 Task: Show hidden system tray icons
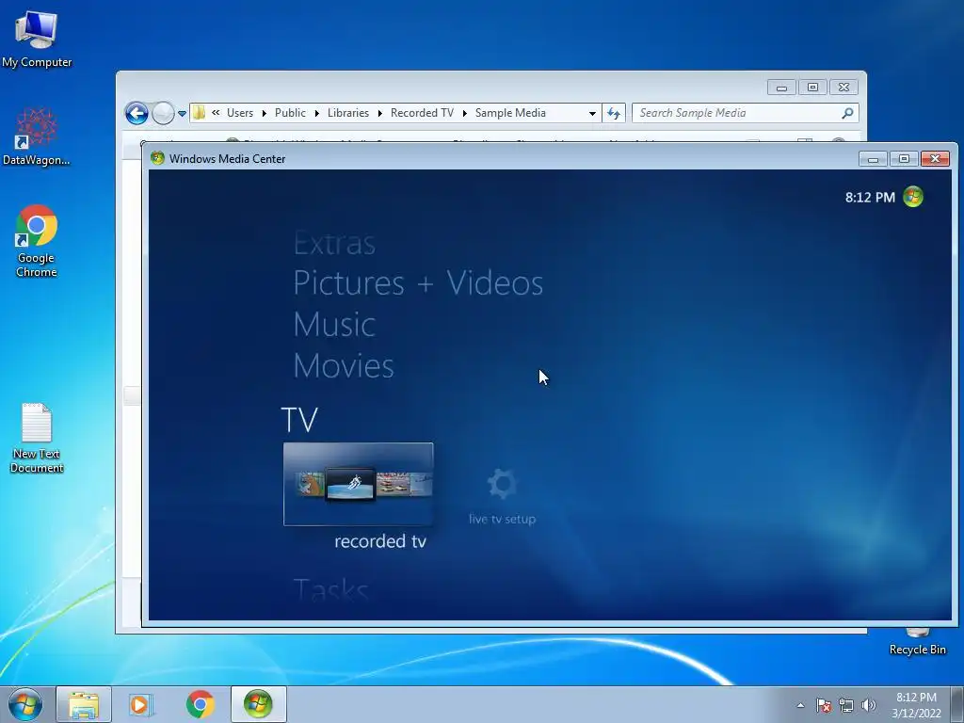(800, 705)
